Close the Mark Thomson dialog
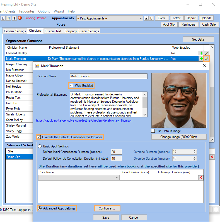The width and height of the screenshot is (220, 222). (205, 66)
